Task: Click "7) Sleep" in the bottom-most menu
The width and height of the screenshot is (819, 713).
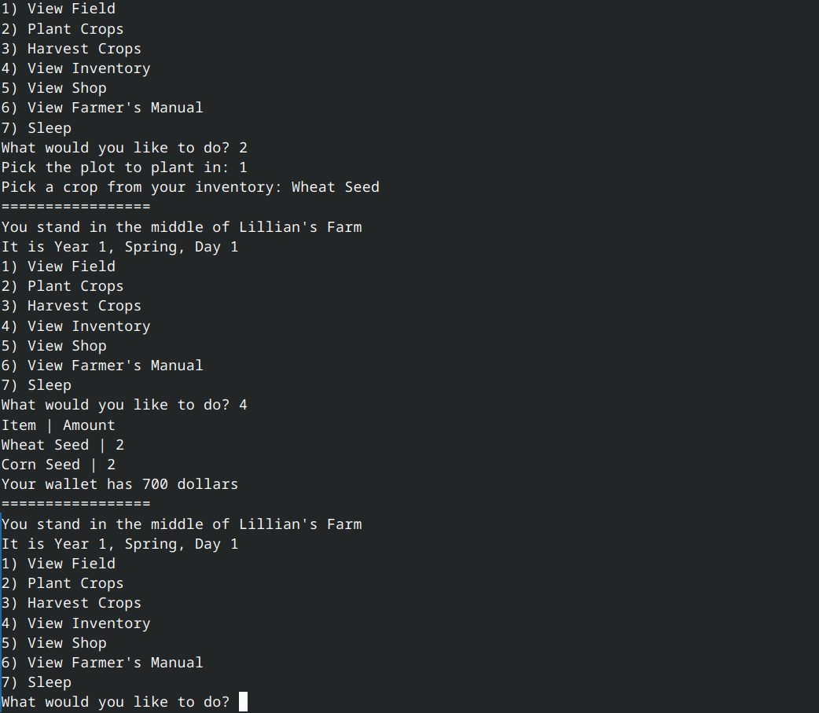Action: (36, 682)
